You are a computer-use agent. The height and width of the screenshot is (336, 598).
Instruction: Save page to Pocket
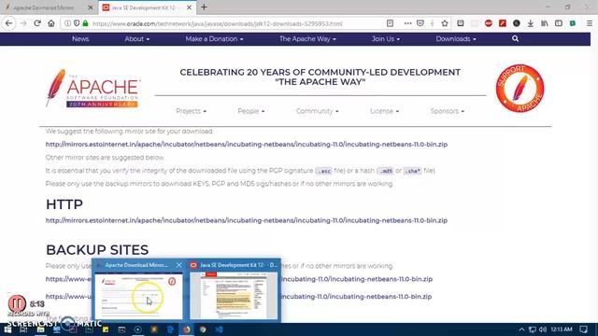coord(420,23)
